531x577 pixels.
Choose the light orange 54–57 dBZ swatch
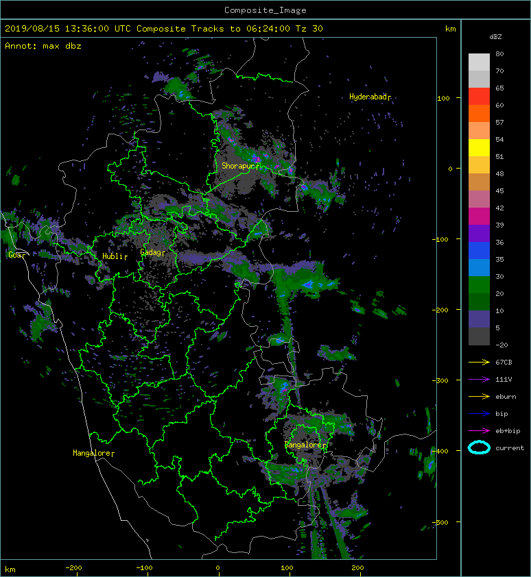click(x=479, y=131)
